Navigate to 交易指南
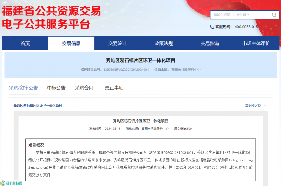281x186 pixels. 210,43
